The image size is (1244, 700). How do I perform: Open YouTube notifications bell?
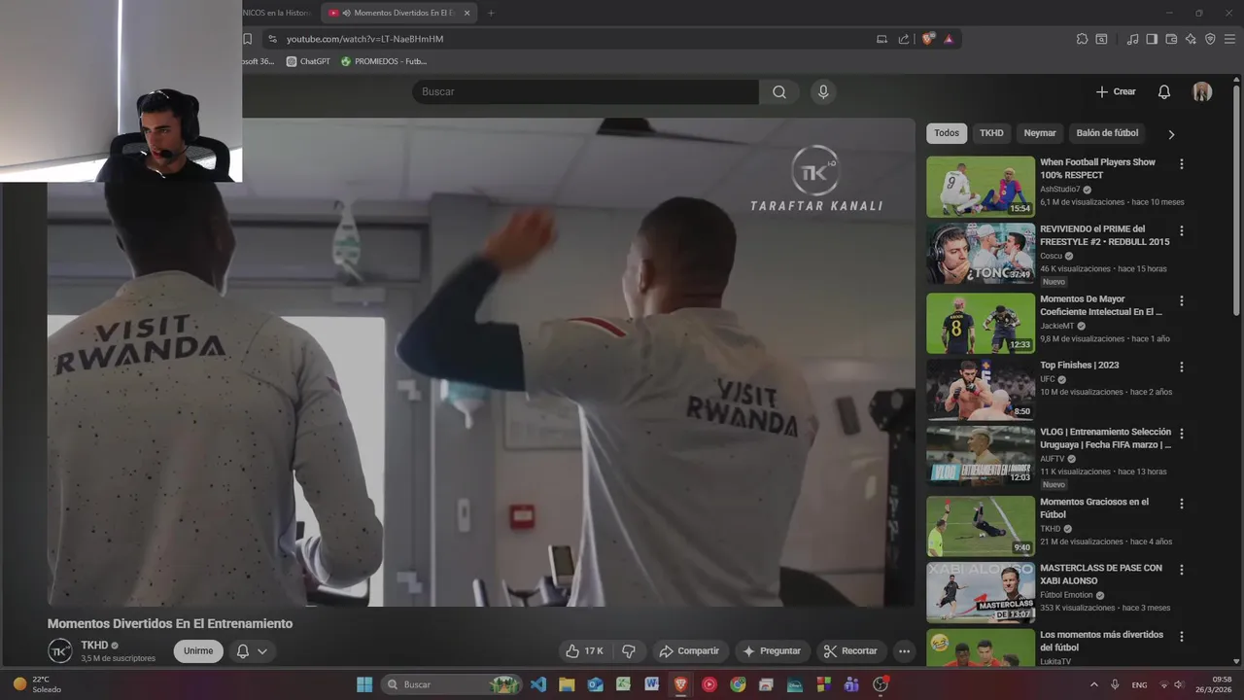point(1163,91)
